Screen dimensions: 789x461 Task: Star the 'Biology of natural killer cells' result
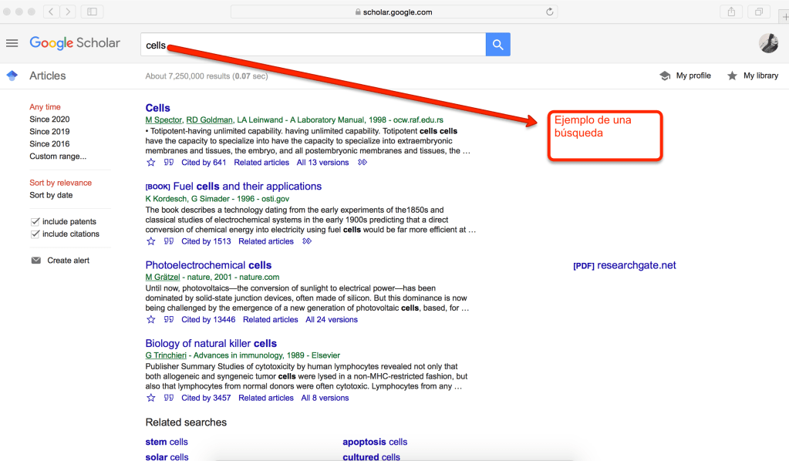tap(151, 398)
